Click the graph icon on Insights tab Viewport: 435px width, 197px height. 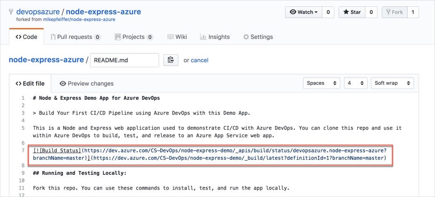(x=203, y=37)
